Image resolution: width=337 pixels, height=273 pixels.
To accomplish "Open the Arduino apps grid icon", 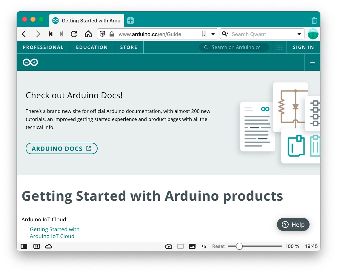I will (x=280, y=47).
